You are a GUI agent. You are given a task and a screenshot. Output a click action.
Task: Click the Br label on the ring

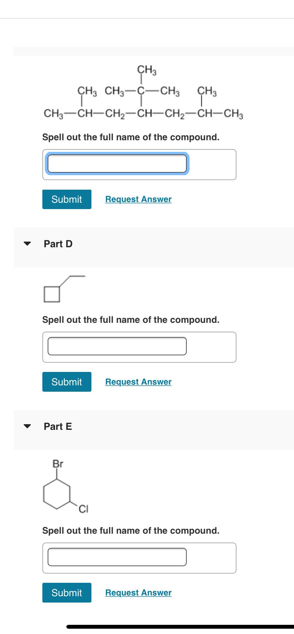[x=58, y=464]
